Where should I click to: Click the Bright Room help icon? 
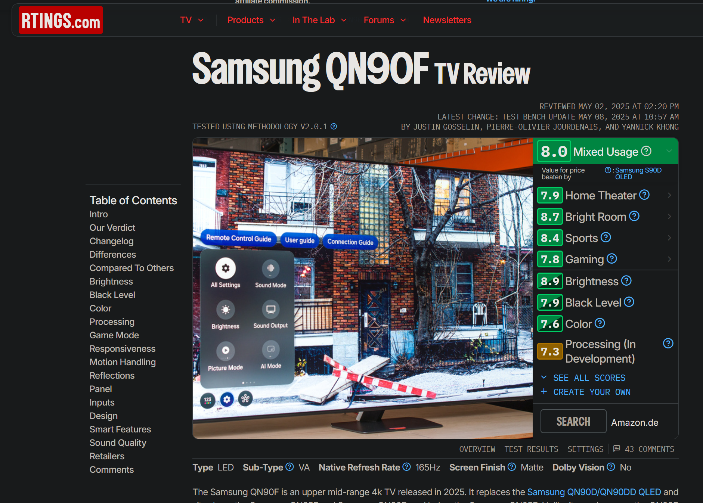point(634,216)
